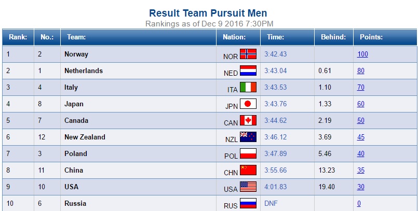Viewport: 418px width, 211px height.
Task: Click the Italy flag icon
Action: click(x=248, y=88)
